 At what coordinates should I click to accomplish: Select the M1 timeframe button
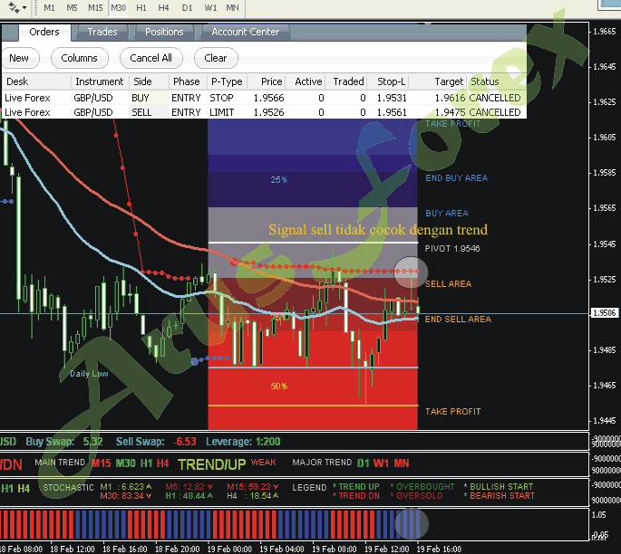50,7
